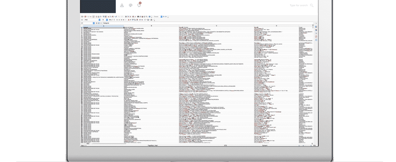Image resolution: width=396 pixels, height=162 pixels.
Task: Open the Font color picker
Action: point(152,20)
